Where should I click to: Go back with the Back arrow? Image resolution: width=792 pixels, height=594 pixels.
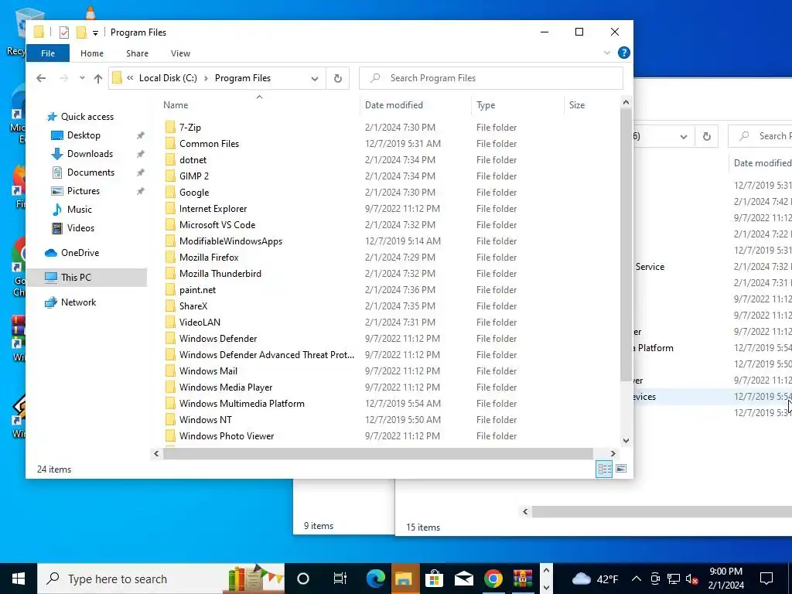click(x=41, y=78)
